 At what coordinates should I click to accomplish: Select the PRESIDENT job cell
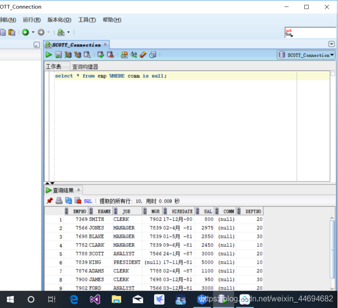point(127,262)
